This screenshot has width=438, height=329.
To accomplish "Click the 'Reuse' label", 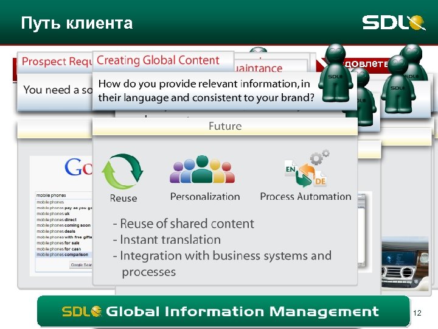I will [x=123, y=198].
